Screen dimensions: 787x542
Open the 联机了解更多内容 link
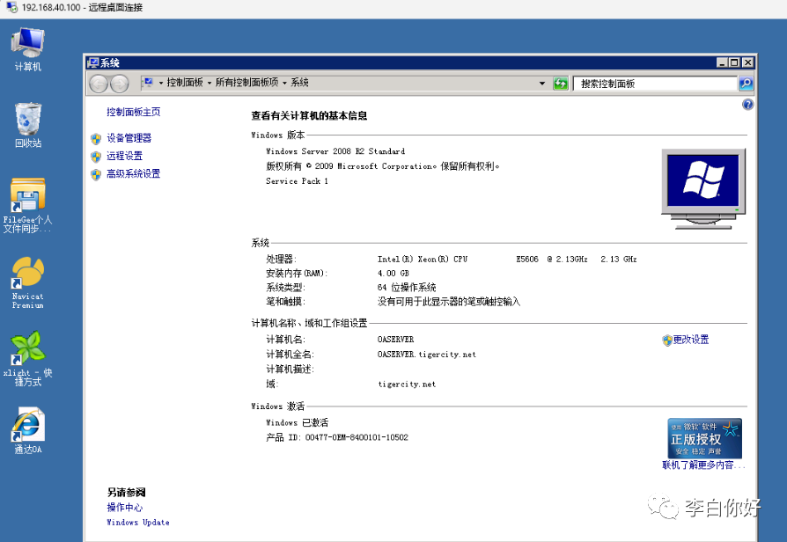pyautogui.click(x=703, y=465)
